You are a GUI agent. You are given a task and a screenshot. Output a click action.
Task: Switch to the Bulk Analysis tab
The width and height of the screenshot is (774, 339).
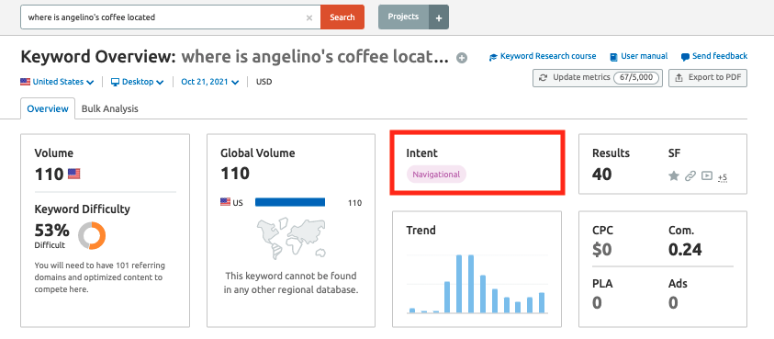(x=109, y=108)
